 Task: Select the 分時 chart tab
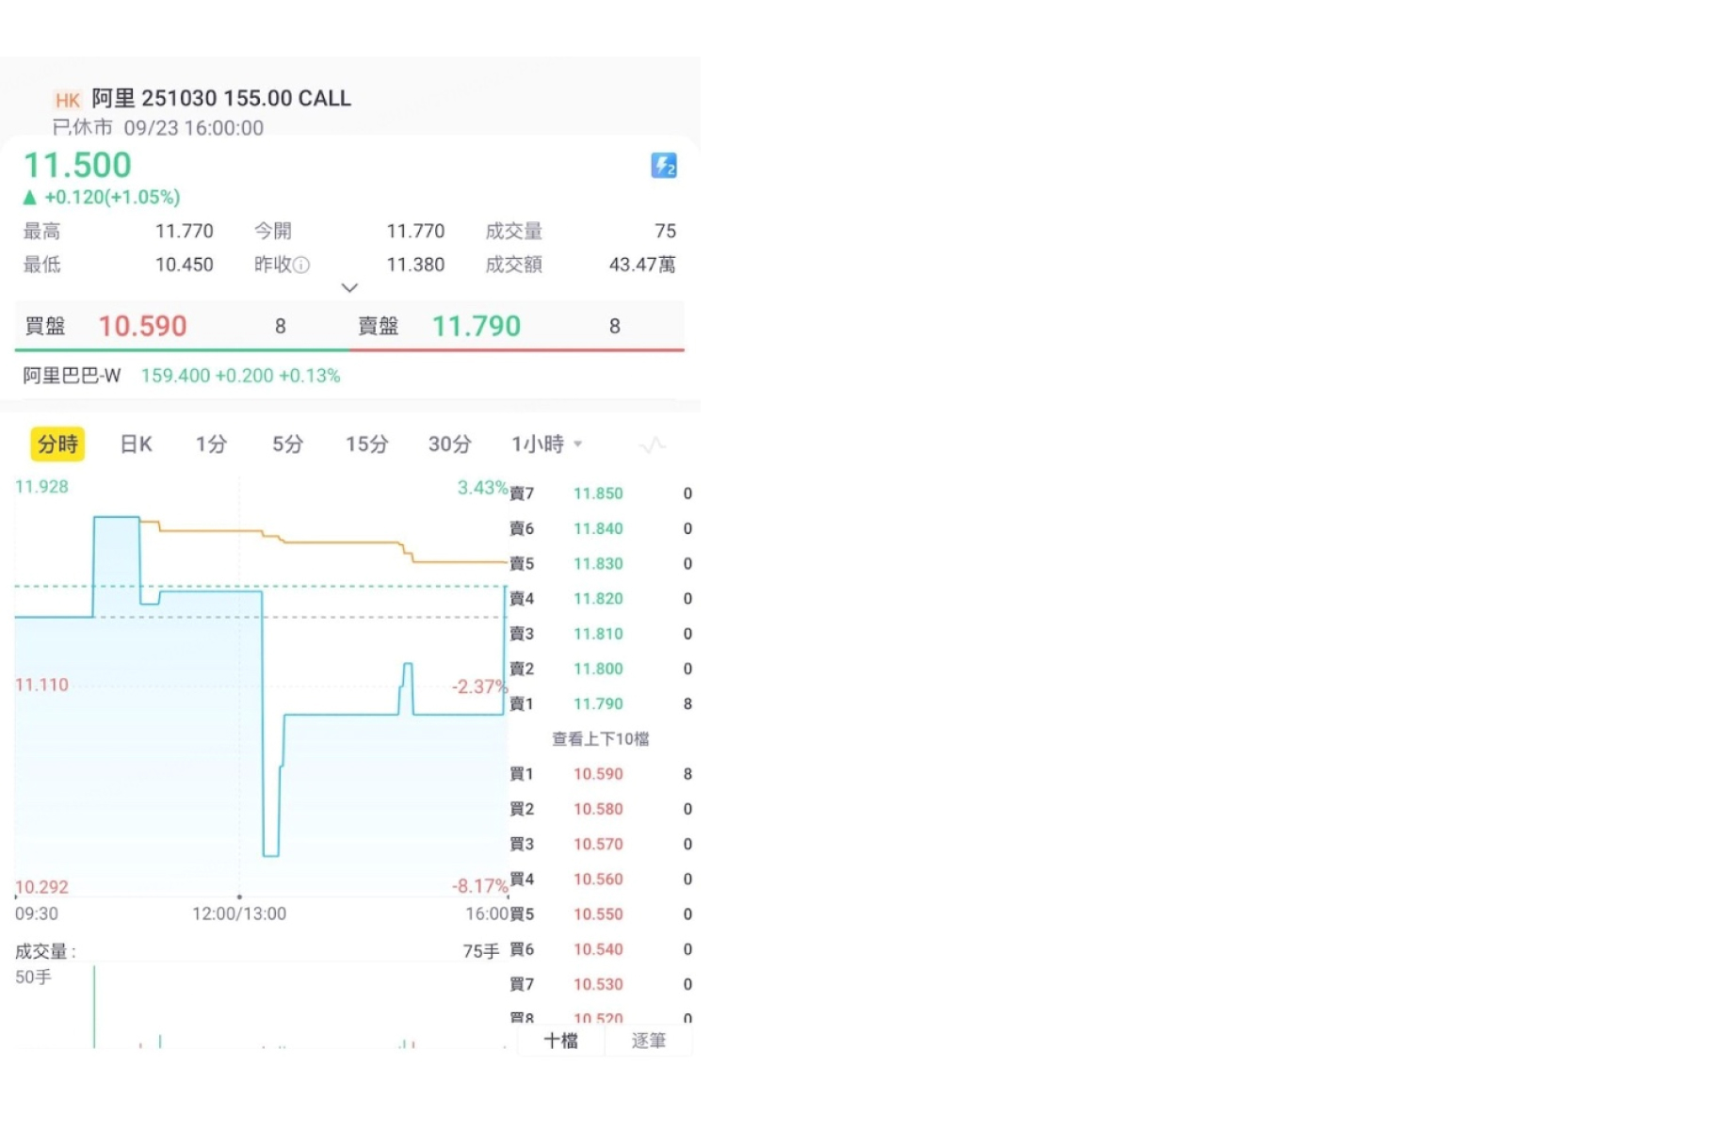pos(57,444)
